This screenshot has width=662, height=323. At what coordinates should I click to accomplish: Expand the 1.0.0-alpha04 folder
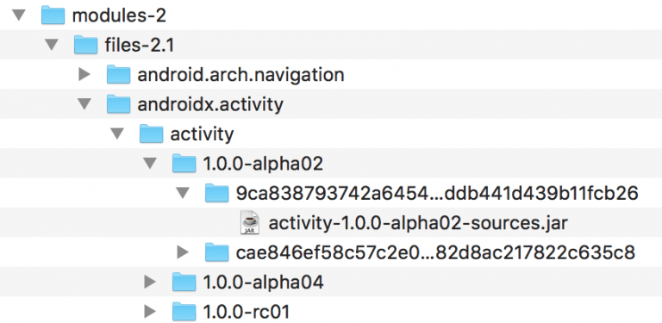150,283
